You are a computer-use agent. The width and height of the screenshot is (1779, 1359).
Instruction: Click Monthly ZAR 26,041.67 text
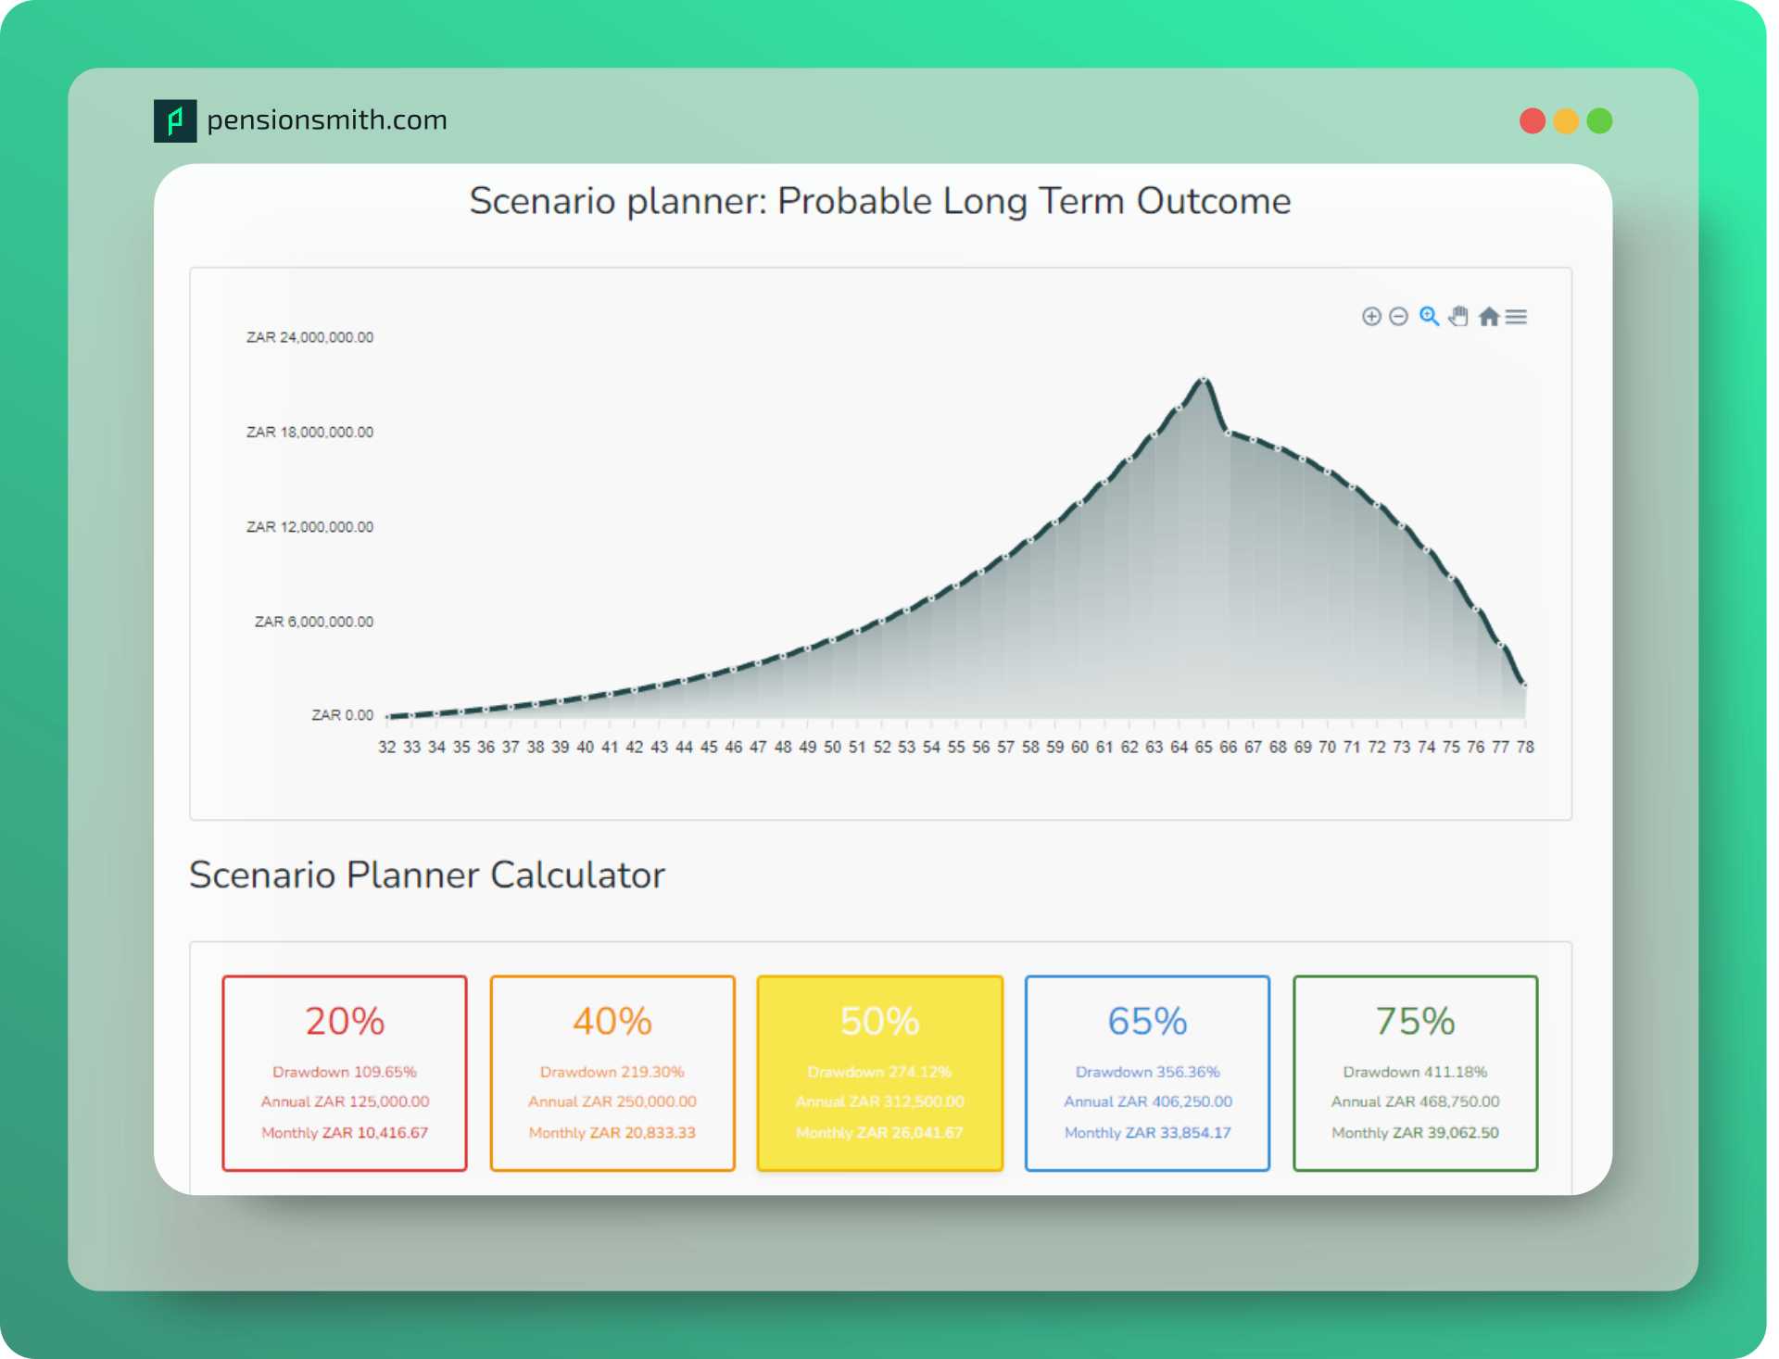tap(880, 1133)
